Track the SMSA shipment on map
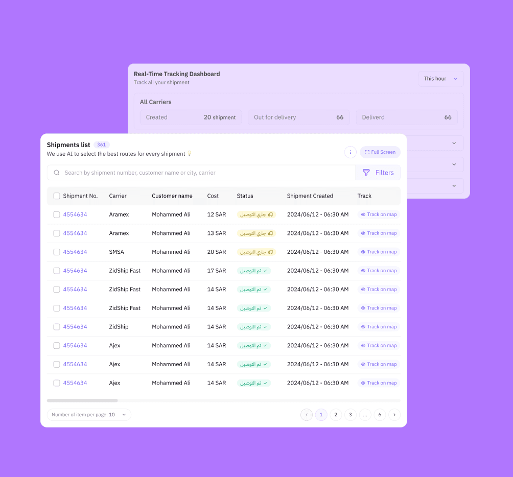Image resolution: width=513 pixels, height=477 pixels. [378, 252]
